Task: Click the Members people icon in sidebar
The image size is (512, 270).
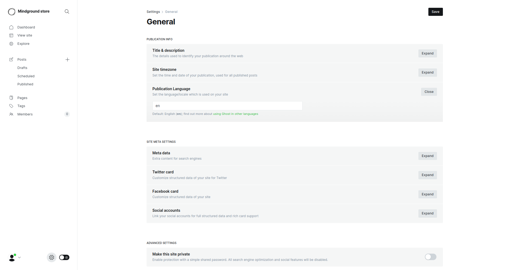Action: coord(11,114)
